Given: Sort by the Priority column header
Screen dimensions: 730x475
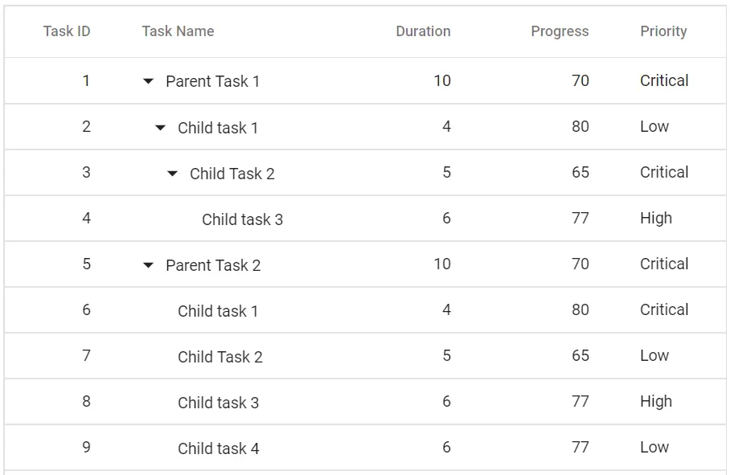Looking at the screenshot, I should click(x=665, y=31).
